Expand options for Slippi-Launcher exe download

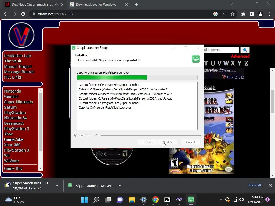click(x=120, y=186)
